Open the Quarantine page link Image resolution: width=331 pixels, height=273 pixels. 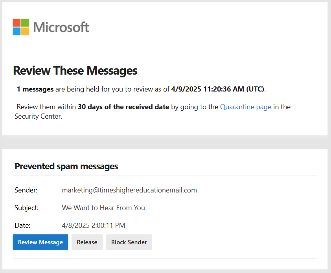coord(246,107)
